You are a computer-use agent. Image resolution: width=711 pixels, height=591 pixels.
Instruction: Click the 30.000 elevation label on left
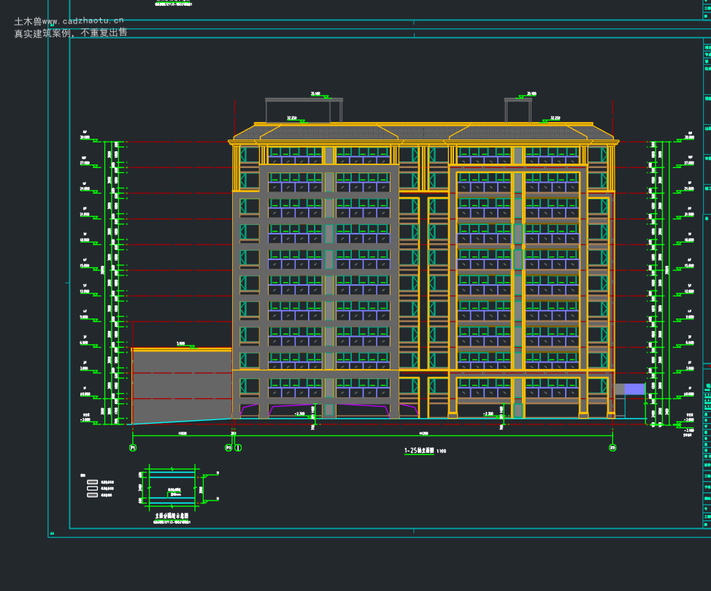(x=85, y=137)
